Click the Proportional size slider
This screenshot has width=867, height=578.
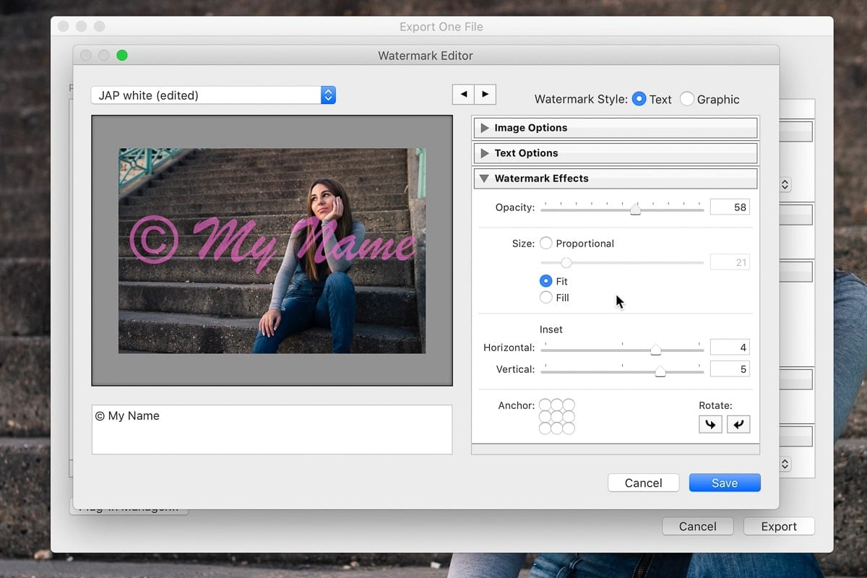(x=622, y=262)
